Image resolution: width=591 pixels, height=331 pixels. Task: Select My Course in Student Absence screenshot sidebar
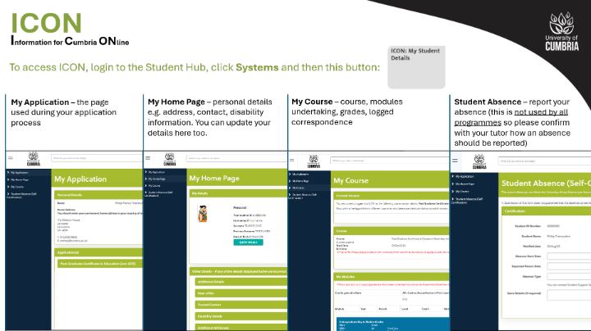click(460, 192)
